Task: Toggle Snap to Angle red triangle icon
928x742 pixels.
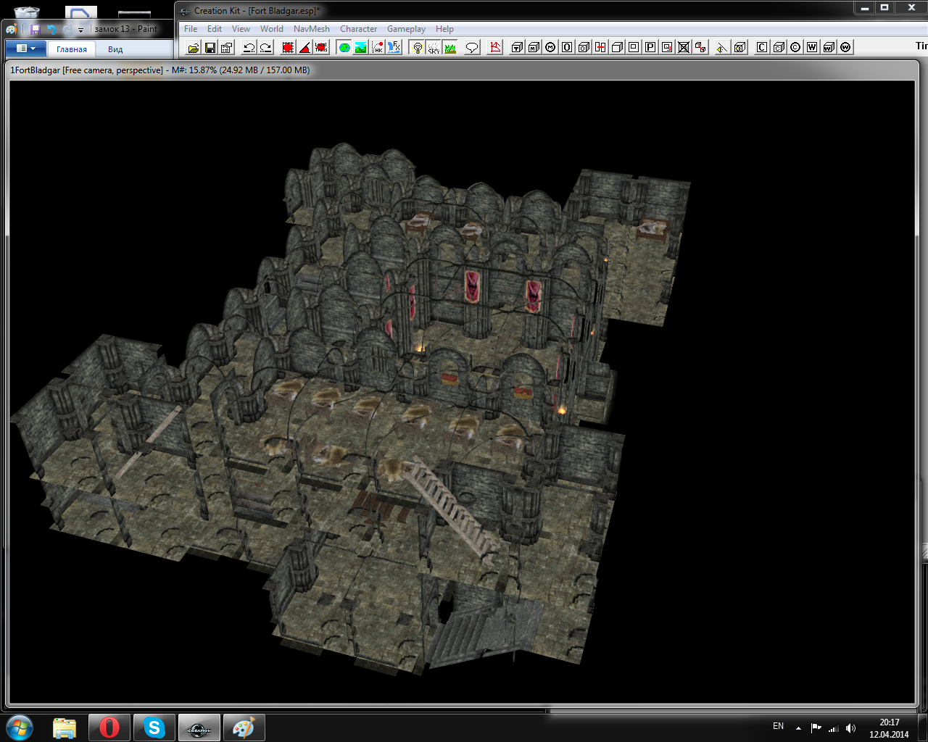Action: pos(305,47)
